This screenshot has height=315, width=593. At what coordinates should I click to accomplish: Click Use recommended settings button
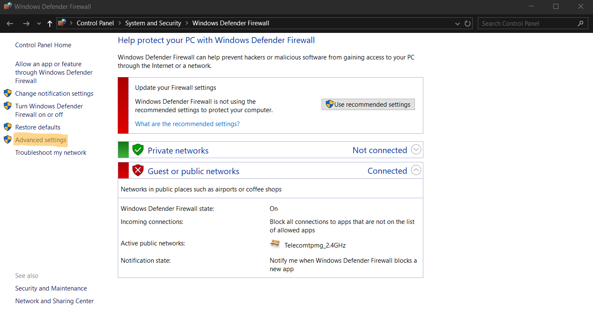coord(368,105)
